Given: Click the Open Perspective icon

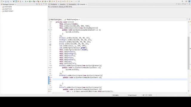Looking at the screenshot, I should (x=186, y=1).
